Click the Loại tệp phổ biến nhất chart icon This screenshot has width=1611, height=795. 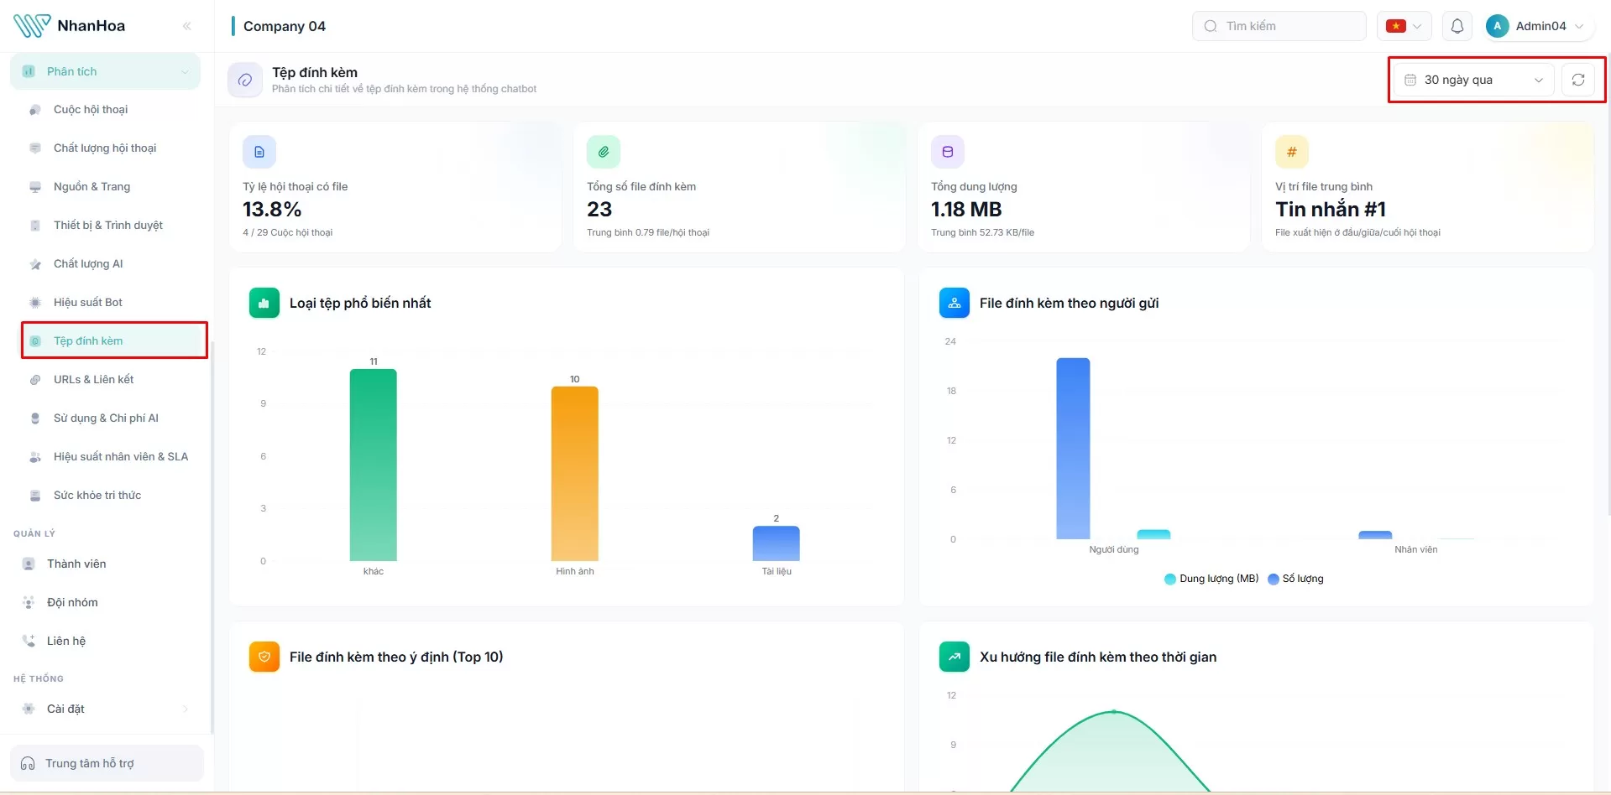coord(264,303)
